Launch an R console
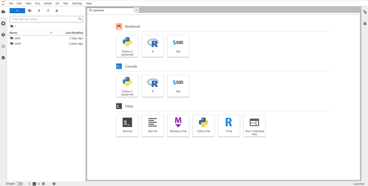Image resolution: width=368 pixels, height=186 pixels. point(153,86)
